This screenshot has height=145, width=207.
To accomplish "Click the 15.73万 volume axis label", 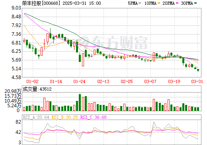I will click(x=13, y=96).
